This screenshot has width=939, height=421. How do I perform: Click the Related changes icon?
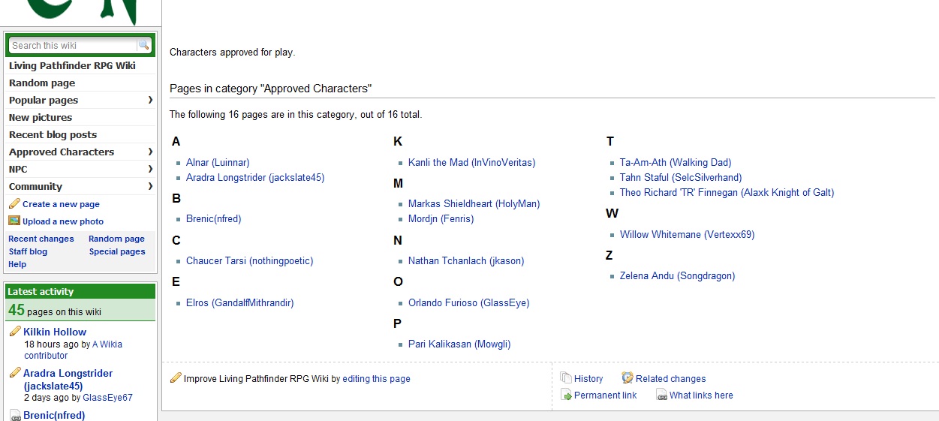[628, 378]
